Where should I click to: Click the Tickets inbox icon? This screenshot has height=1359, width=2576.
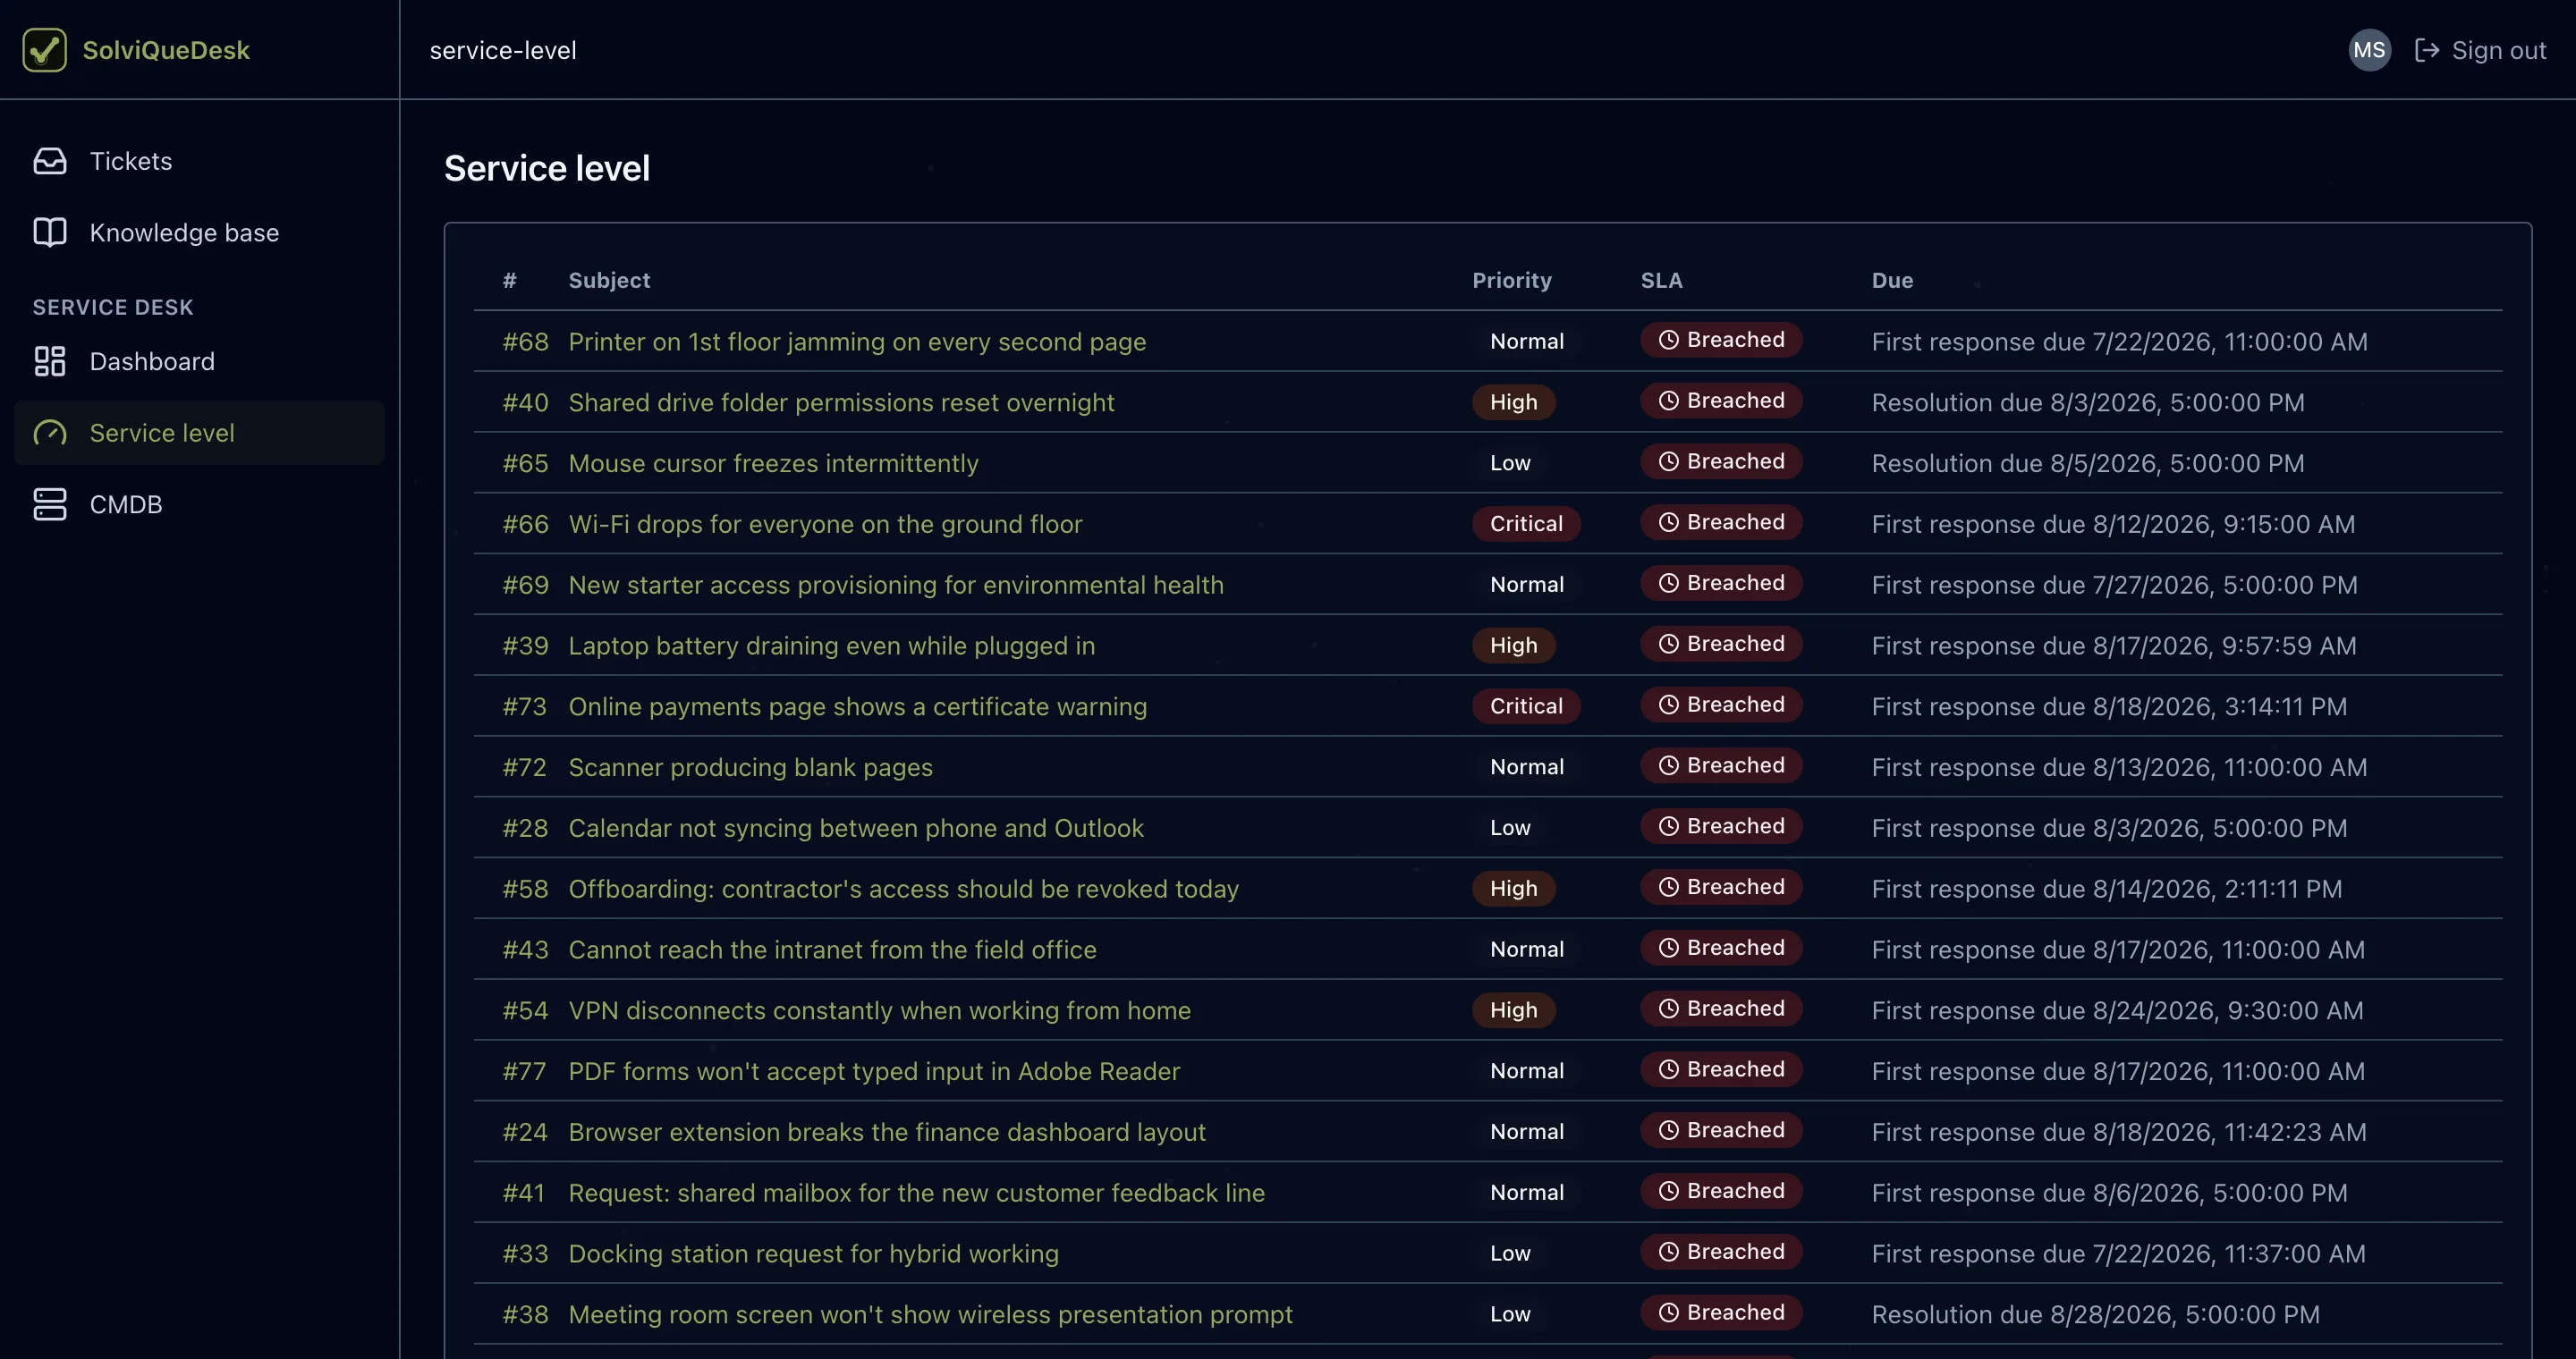tap(50, 161)
